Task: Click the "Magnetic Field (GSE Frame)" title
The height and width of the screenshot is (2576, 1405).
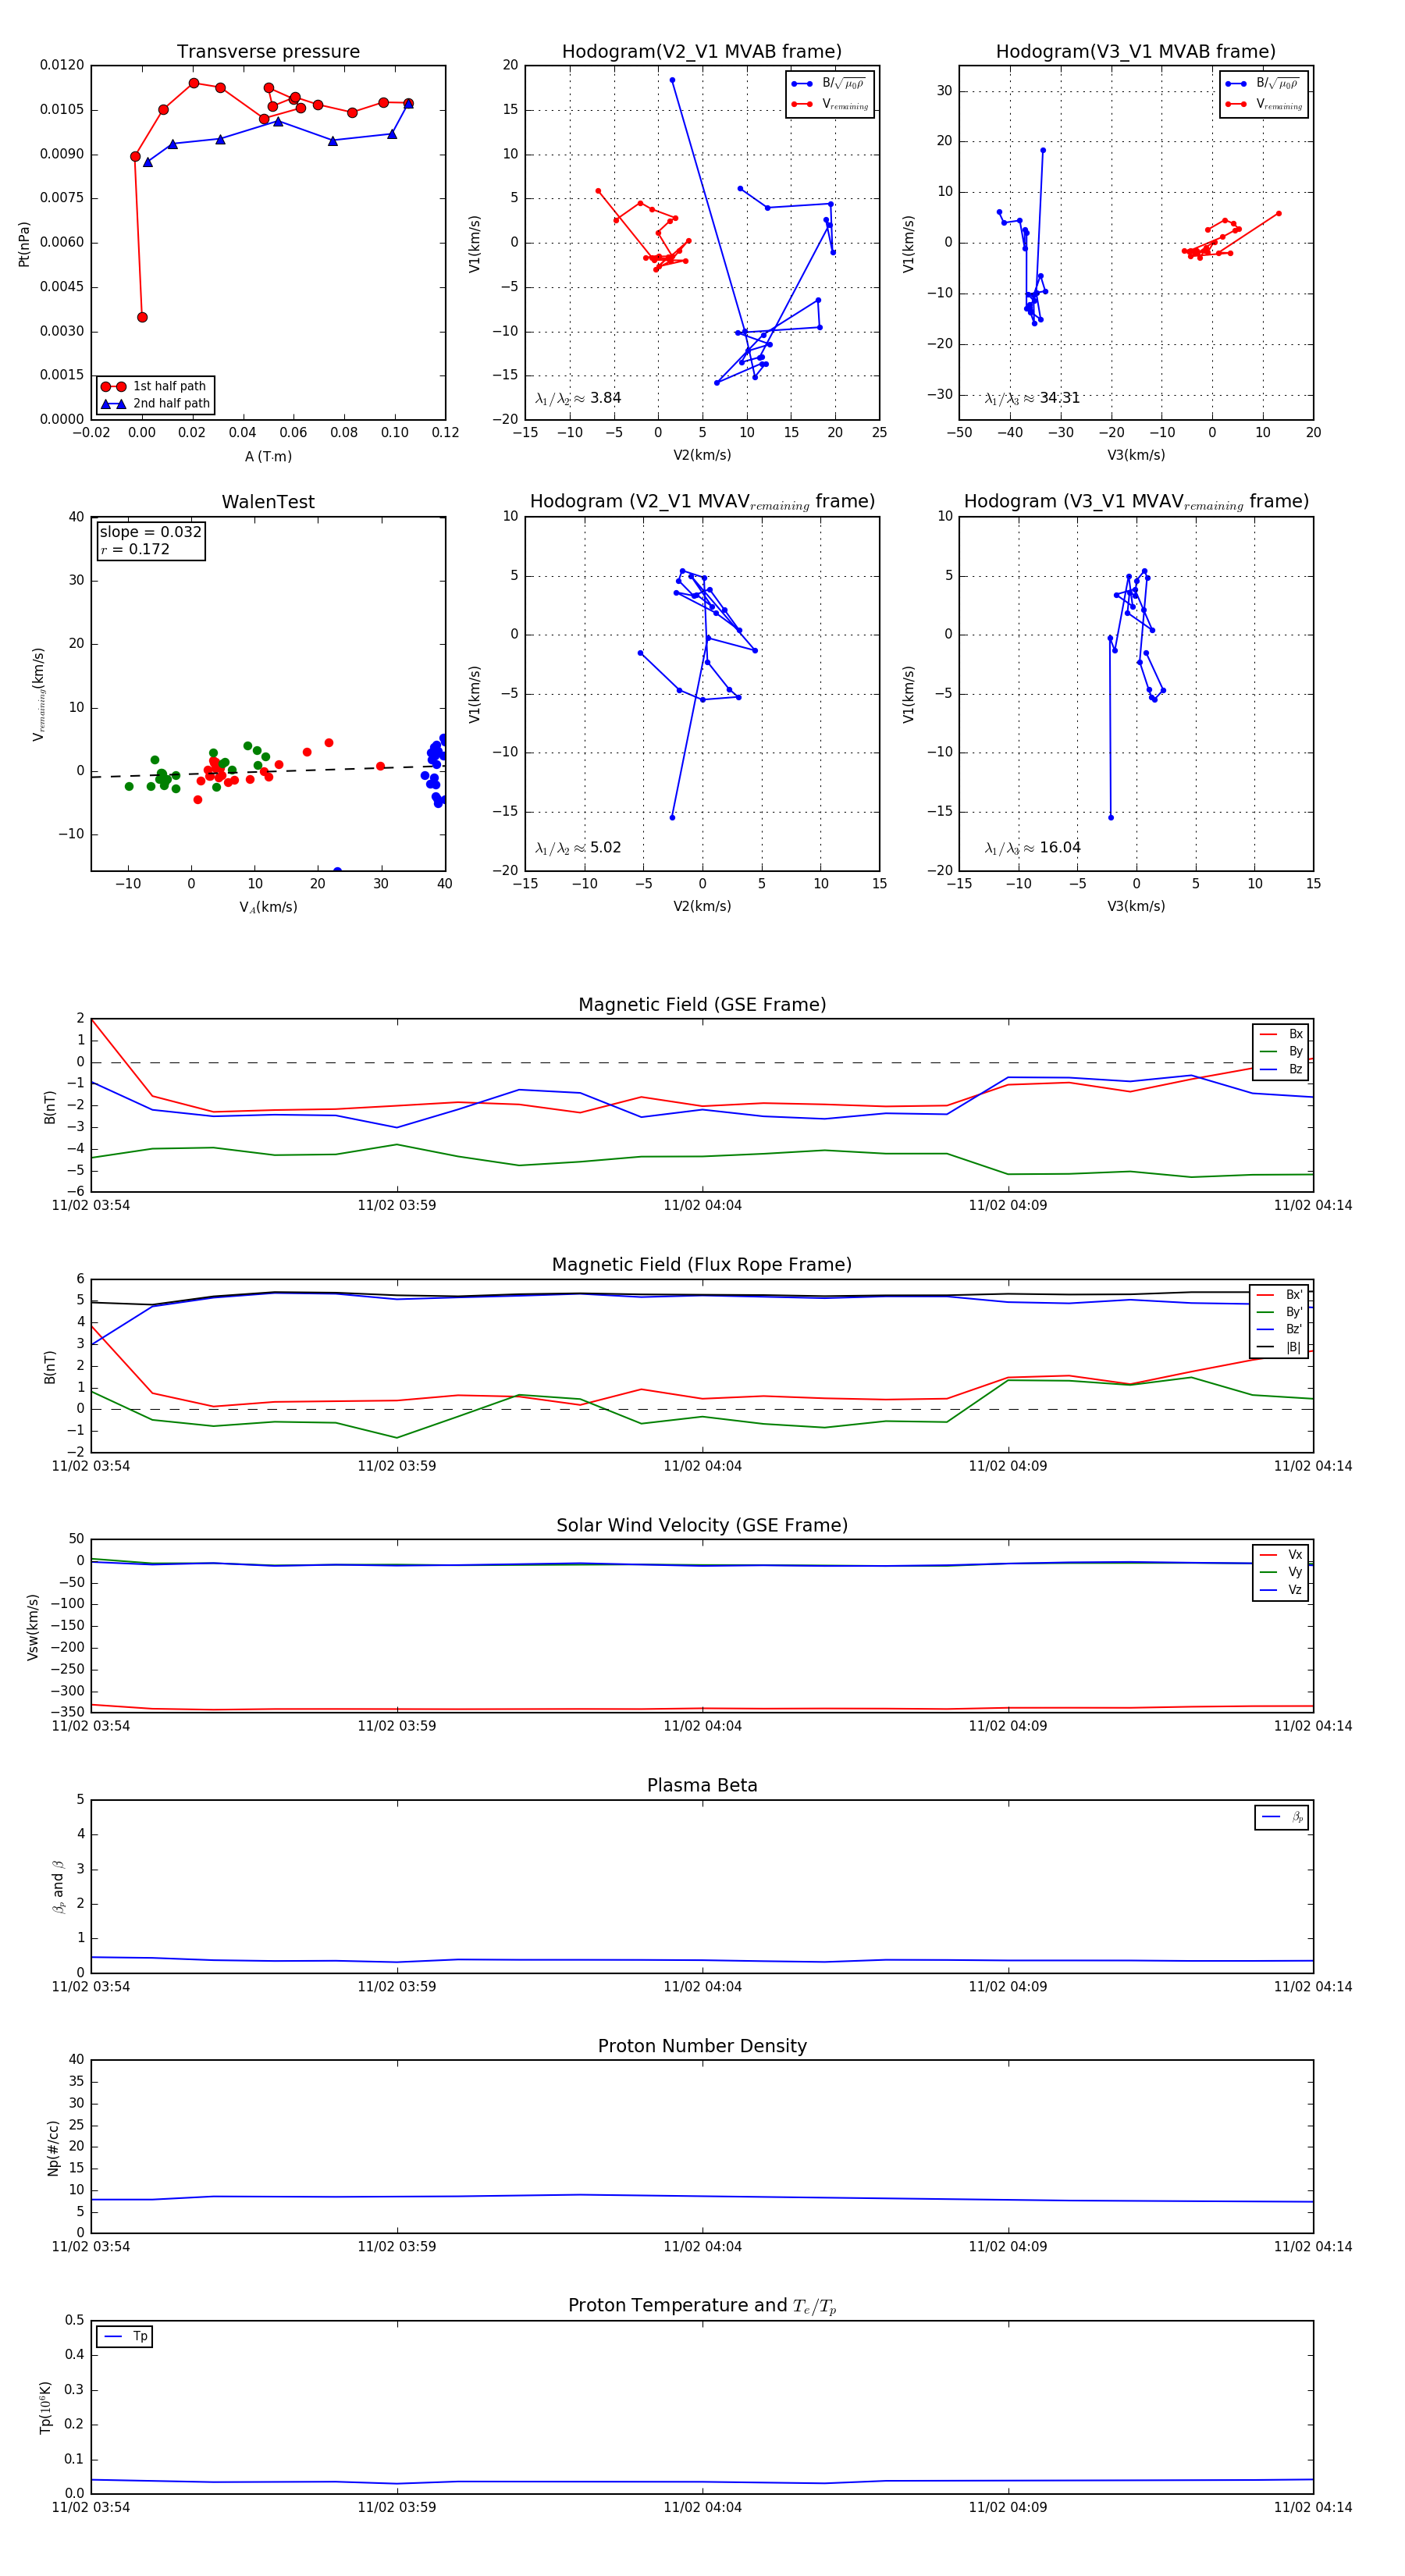Action: (702, 1005)
